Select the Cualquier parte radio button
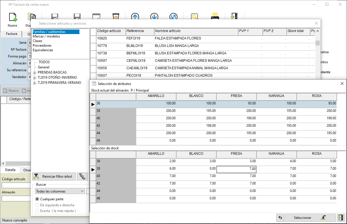Image resolution: width=347 pixels, height=224 pixels. click(37, 199)
